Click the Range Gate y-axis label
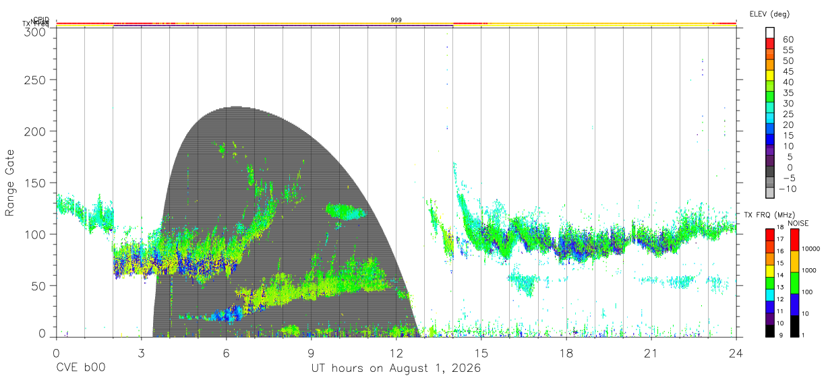 (10, 183)
